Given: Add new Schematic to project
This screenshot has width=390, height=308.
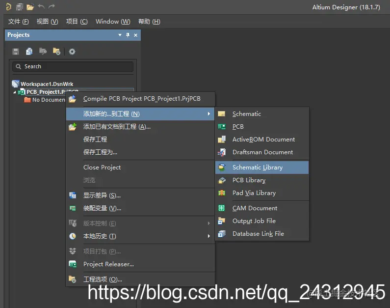Looking at the screenshot, I should pos(262,114).
